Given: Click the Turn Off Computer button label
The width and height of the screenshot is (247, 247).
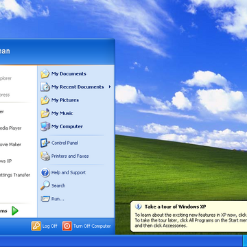Looking at the screenshot, I should (92, 226).
